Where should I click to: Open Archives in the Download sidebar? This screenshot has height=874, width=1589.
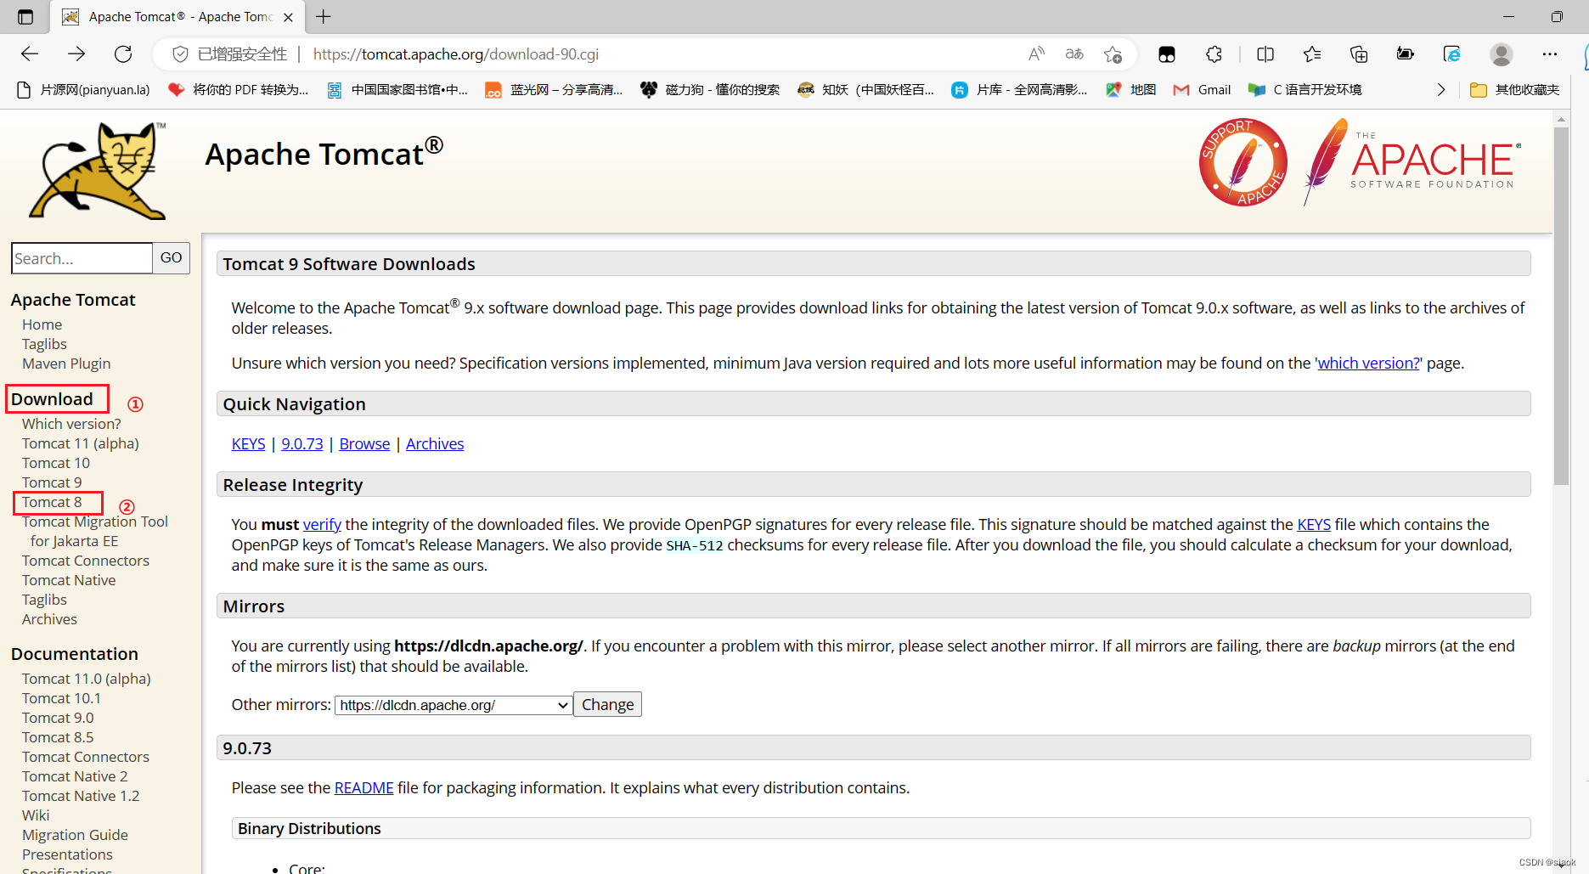point(49,619)
